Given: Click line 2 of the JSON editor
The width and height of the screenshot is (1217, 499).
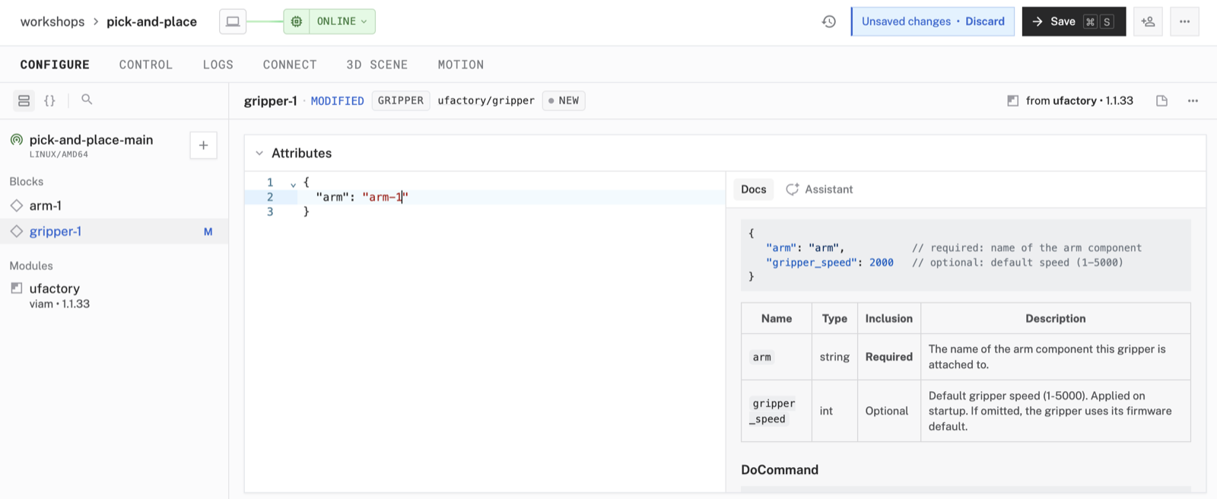Looking at the screenshot, I should coord(485,197).
